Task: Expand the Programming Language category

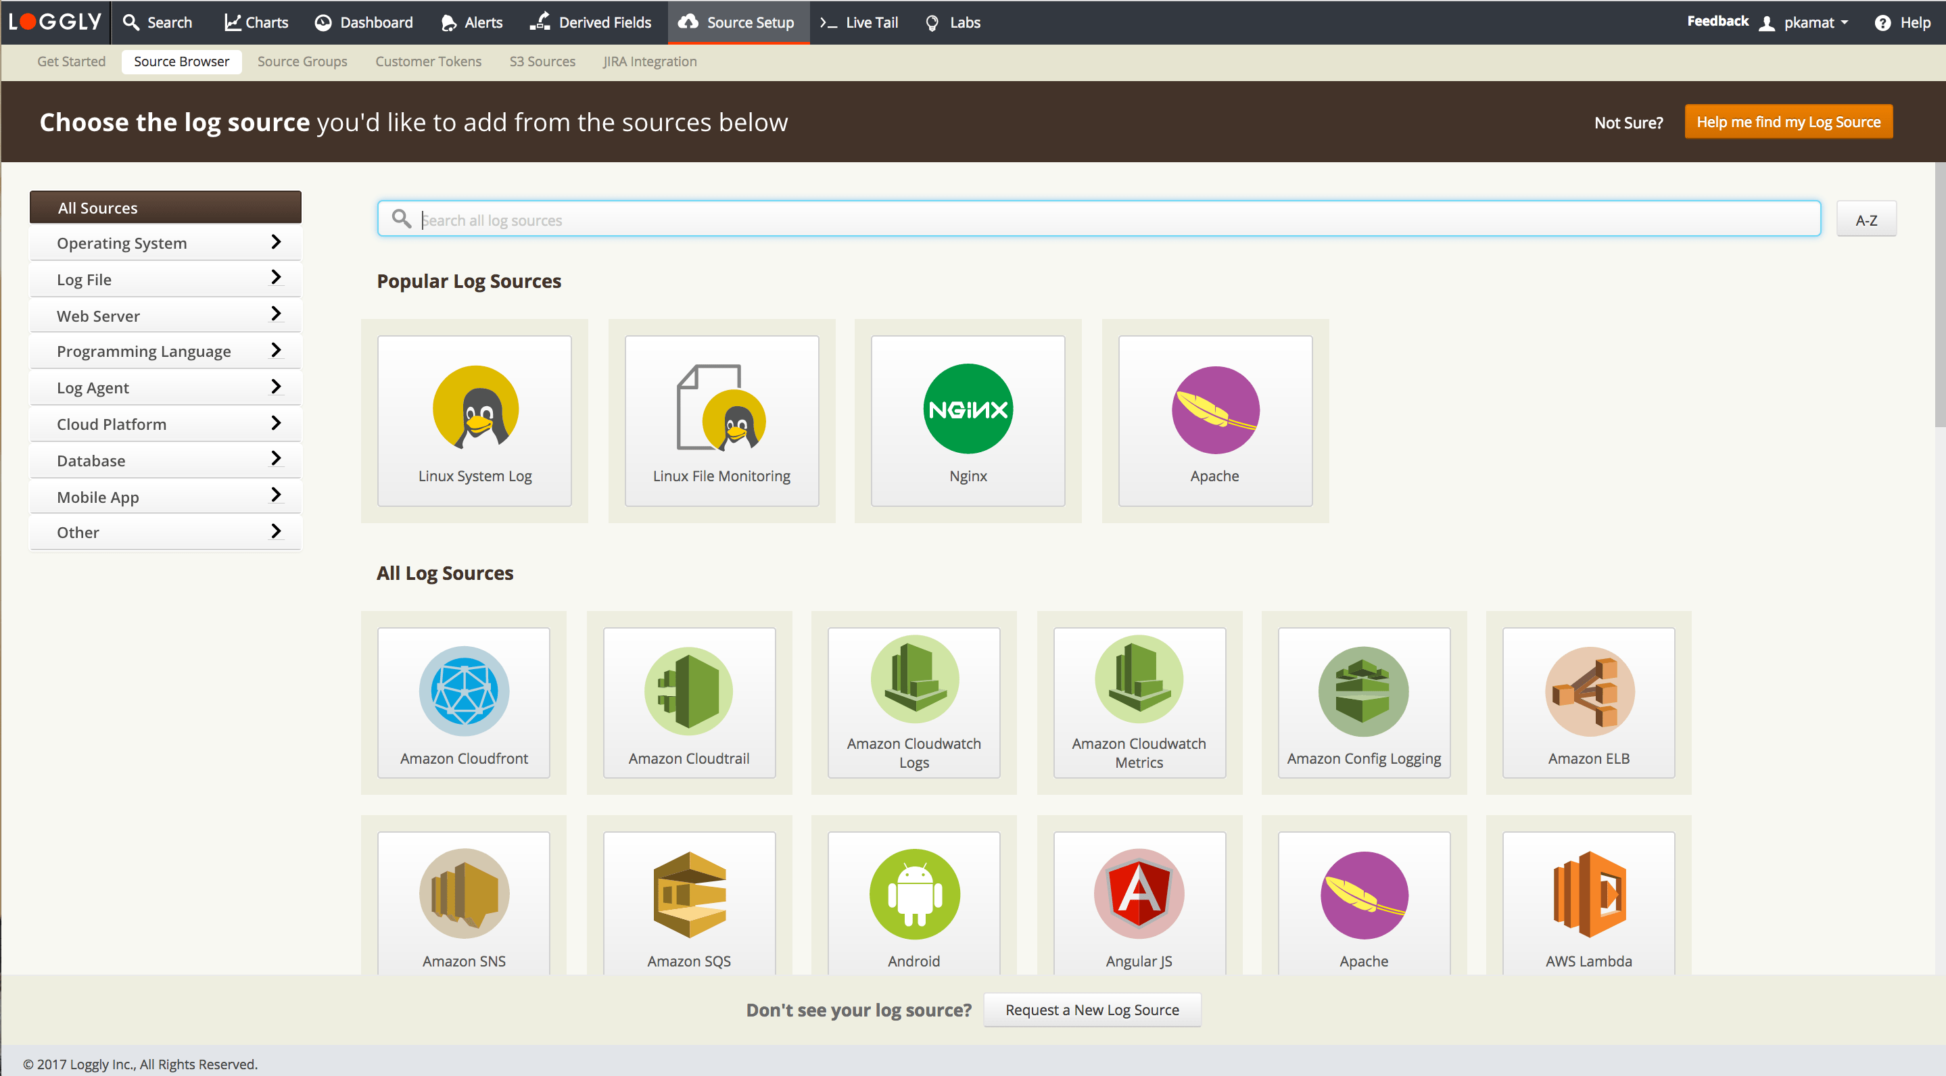Action: (166, 351)
